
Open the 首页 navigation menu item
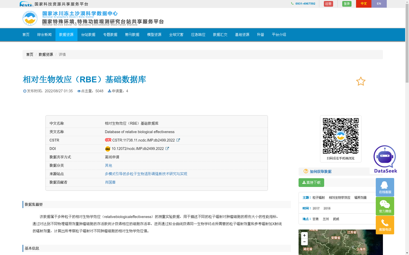(x=26, y=35)
